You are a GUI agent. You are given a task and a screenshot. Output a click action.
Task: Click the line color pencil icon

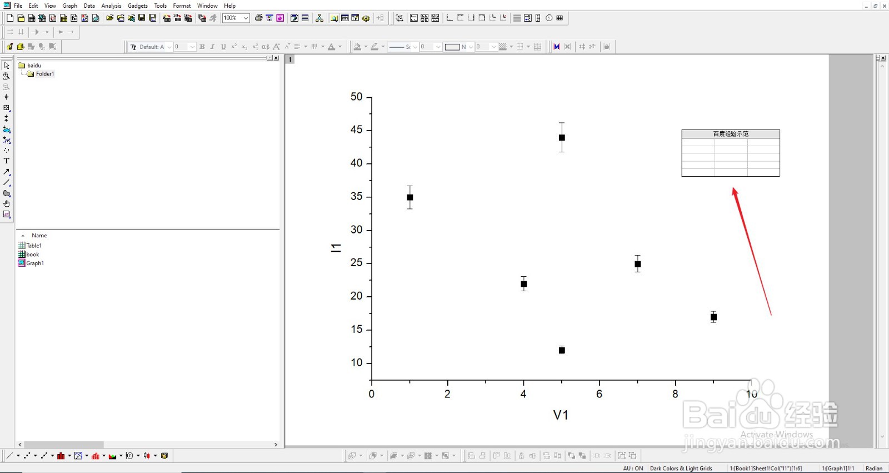[375, 47]
